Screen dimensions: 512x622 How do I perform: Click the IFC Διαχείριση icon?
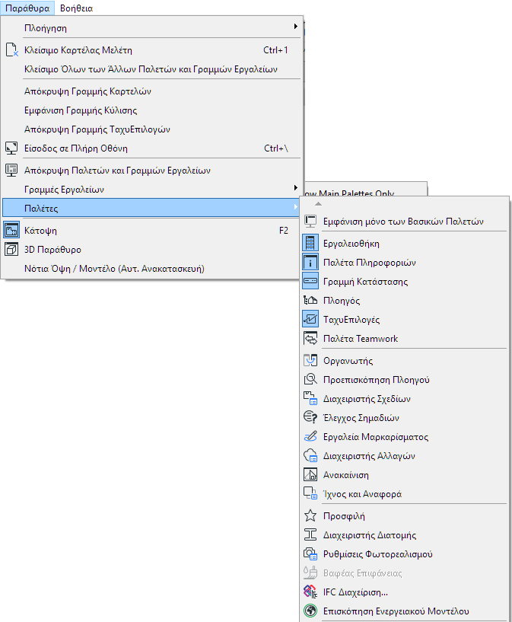pyautogui.click(x=310, y=592)
